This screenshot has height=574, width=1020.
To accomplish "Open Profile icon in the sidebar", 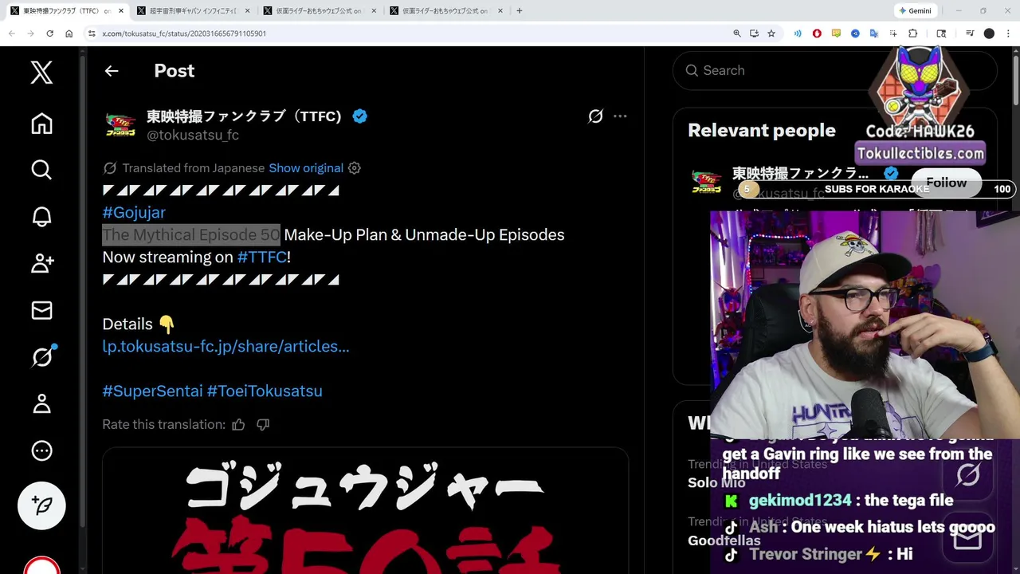I will (41, 404).
